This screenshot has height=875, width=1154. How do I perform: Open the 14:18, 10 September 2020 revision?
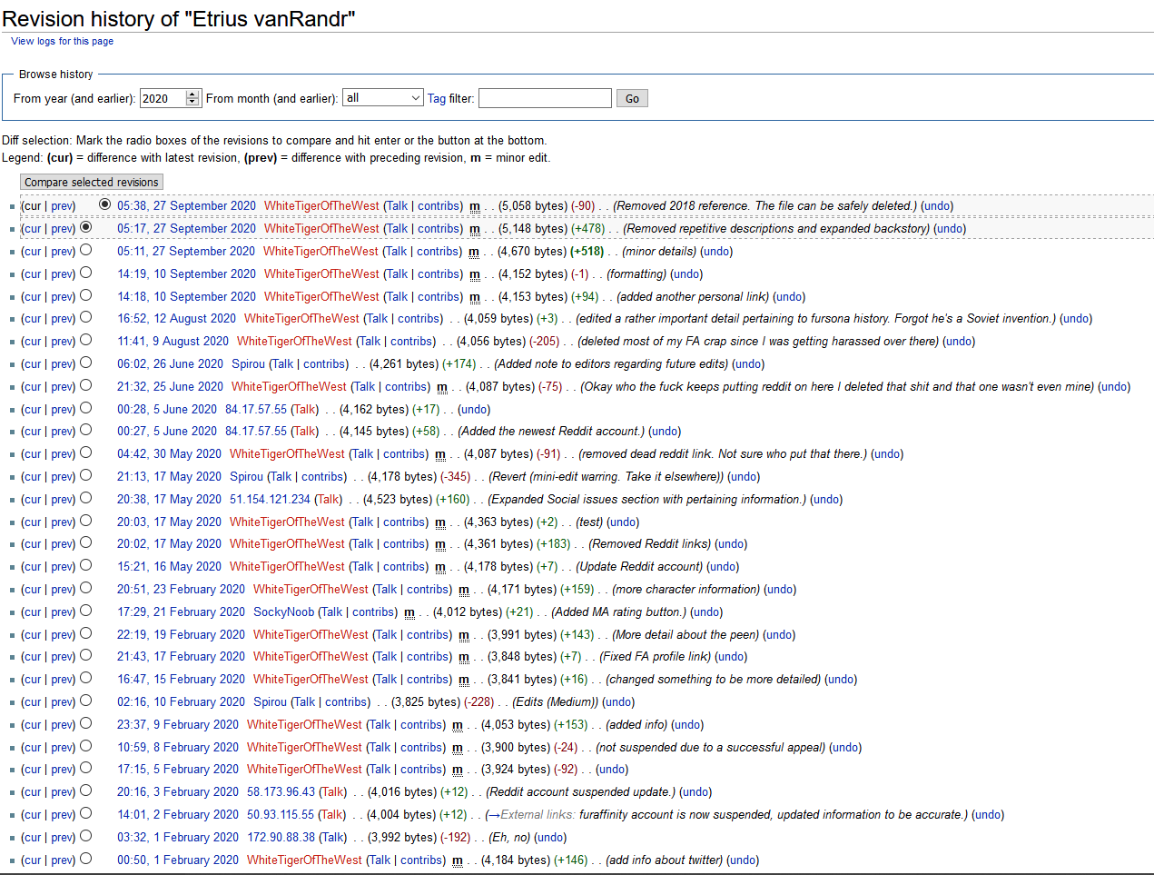(x=186, y=296)
